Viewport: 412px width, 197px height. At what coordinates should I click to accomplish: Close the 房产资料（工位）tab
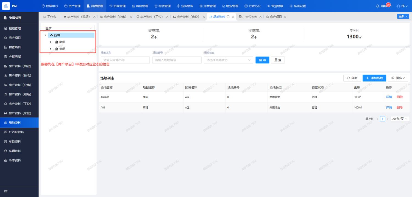167,17
